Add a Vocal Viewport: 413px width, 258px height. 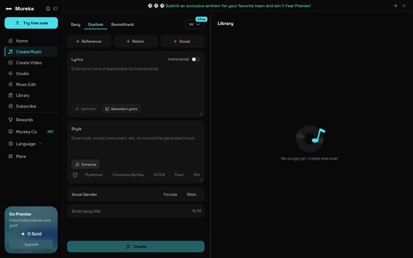(182, 41)
